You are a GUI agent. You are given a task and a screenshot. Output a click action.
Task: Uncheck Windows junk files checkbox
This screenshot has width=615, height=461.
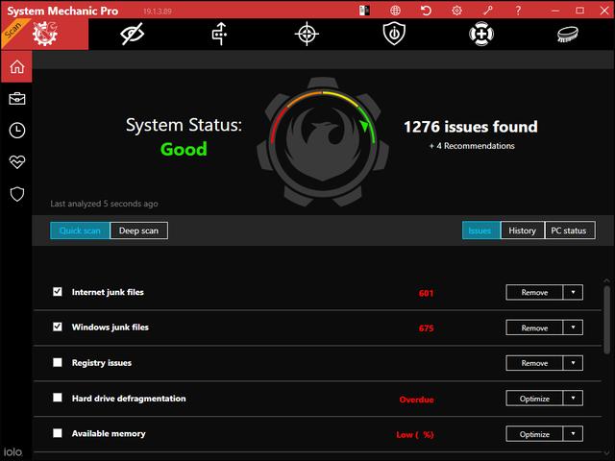(x=58, y=327)
